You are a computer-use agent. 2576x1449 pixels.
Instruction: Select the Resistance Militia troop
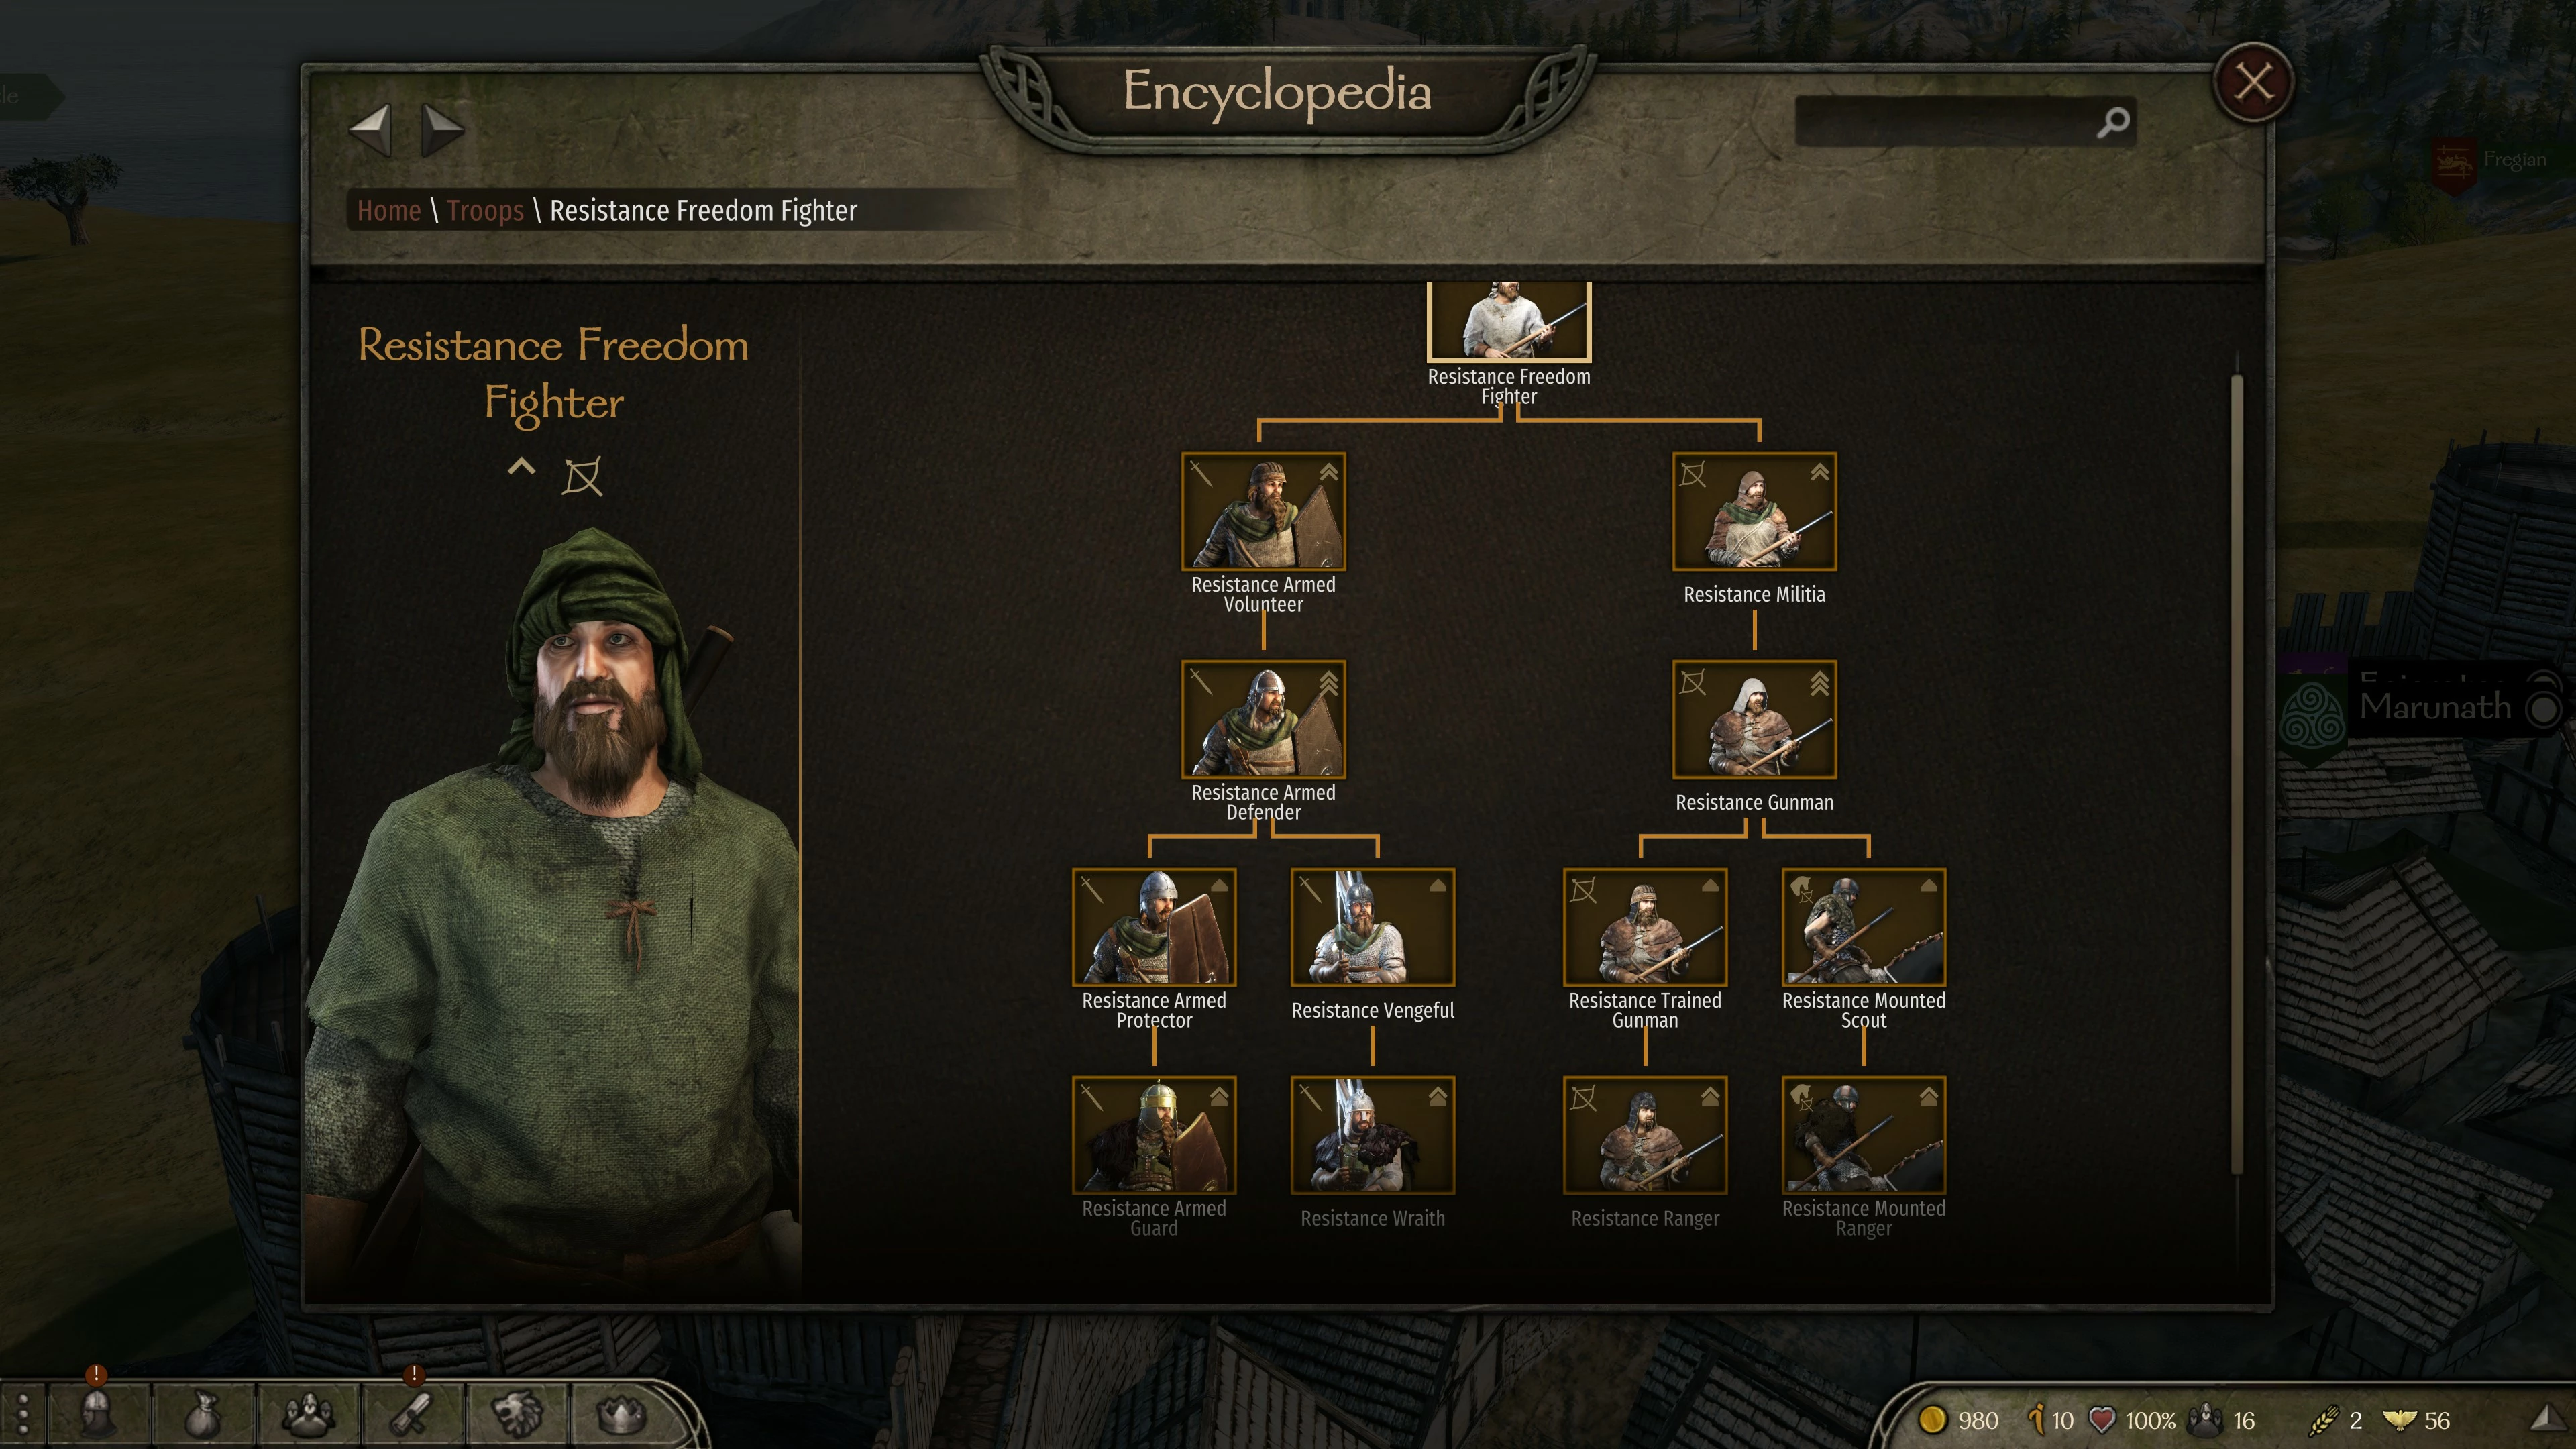[1754, 512]
